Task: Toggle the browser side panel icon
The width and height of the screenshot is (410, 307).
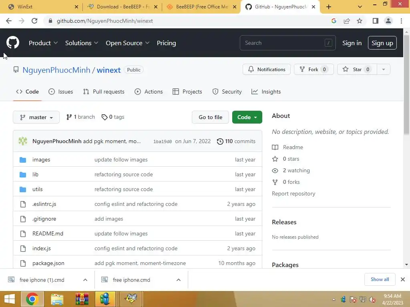Action: (x=375, y=21)
